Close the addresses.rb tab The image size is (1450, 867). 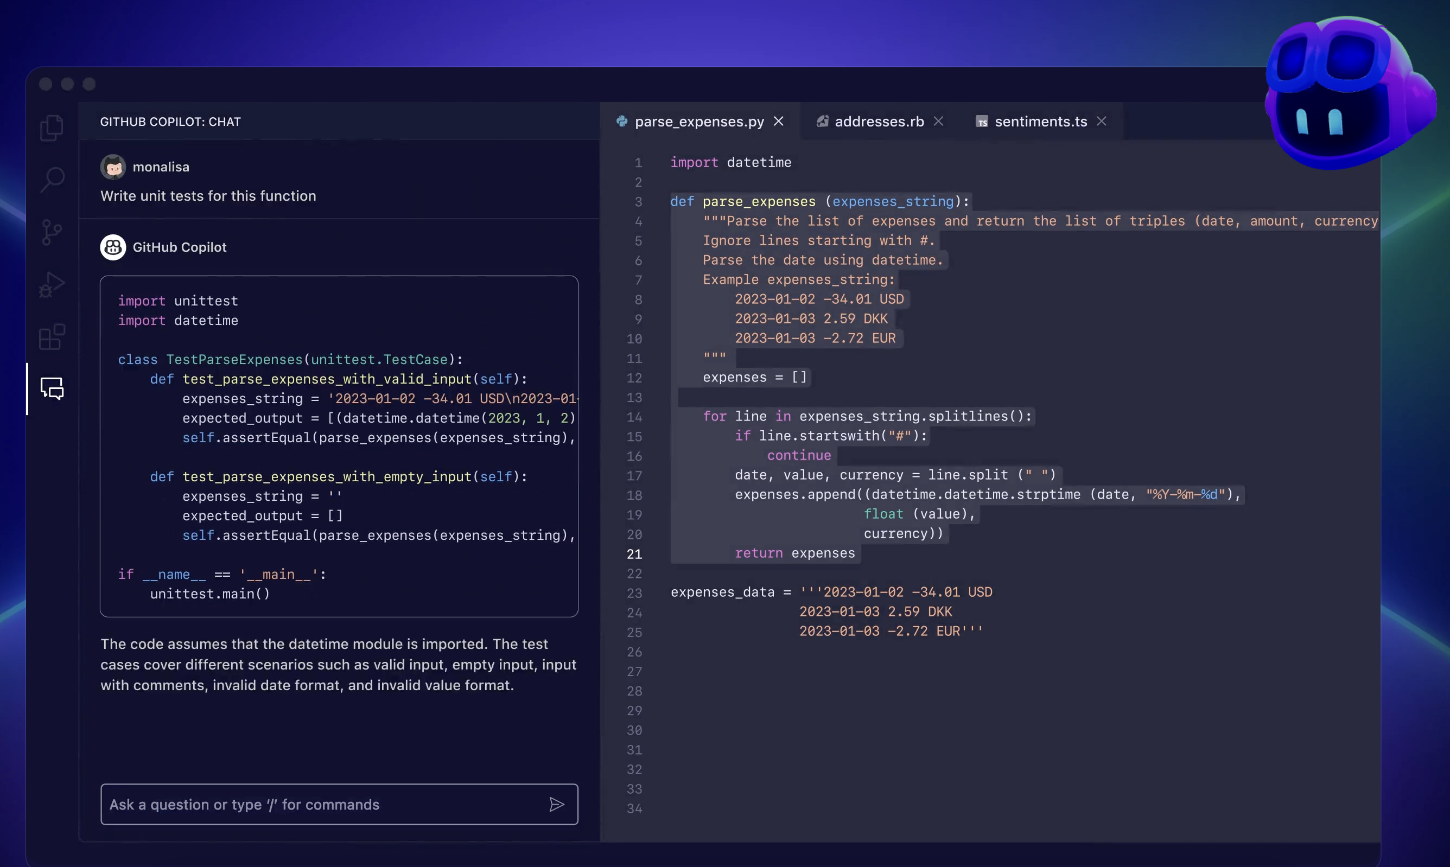point(938,121)
